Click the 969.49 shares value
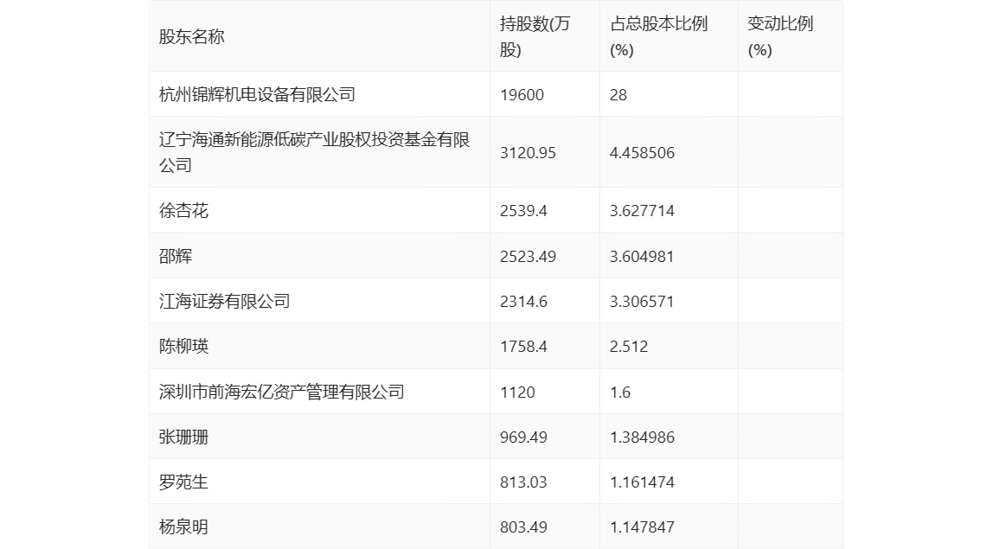The image size is (993, 549). point(523,437)
